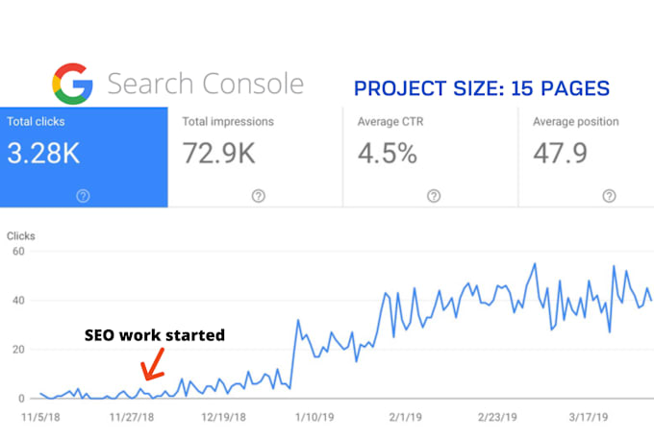Click the 3.28K total clicks value
The width and height of the screenshot is (654, 440).
pos(43,154)
